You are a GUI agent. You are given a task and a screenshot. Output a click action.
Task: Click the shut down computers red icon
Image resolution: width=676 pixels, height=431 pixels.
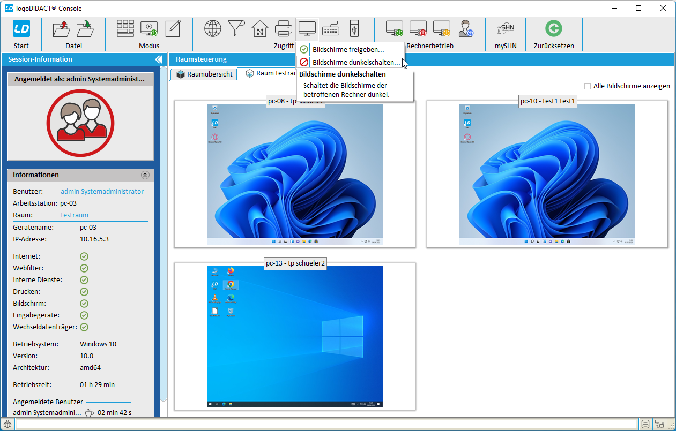click(418, 28)
